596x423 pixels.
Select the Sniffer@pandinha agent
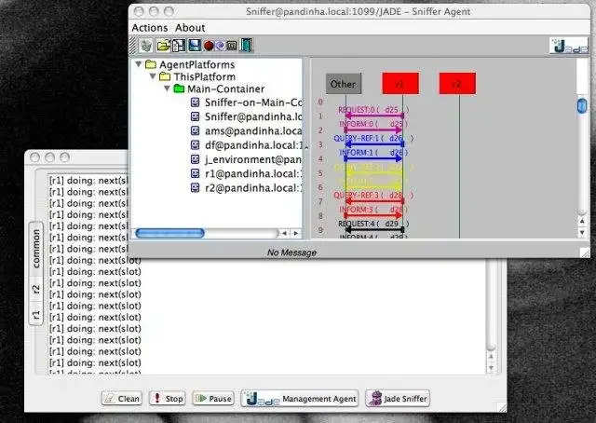point(246,116)
